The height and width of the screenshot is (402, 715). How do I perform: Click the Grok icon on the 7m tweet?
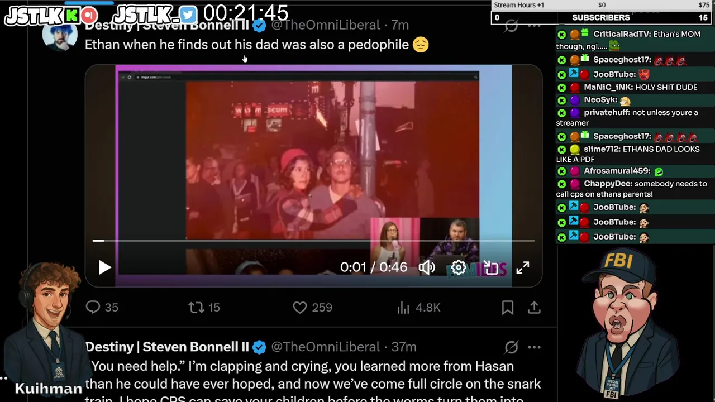coord(511,25)
